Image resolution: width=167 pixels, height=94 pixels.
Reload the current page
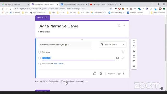click(x=10, y=9)
